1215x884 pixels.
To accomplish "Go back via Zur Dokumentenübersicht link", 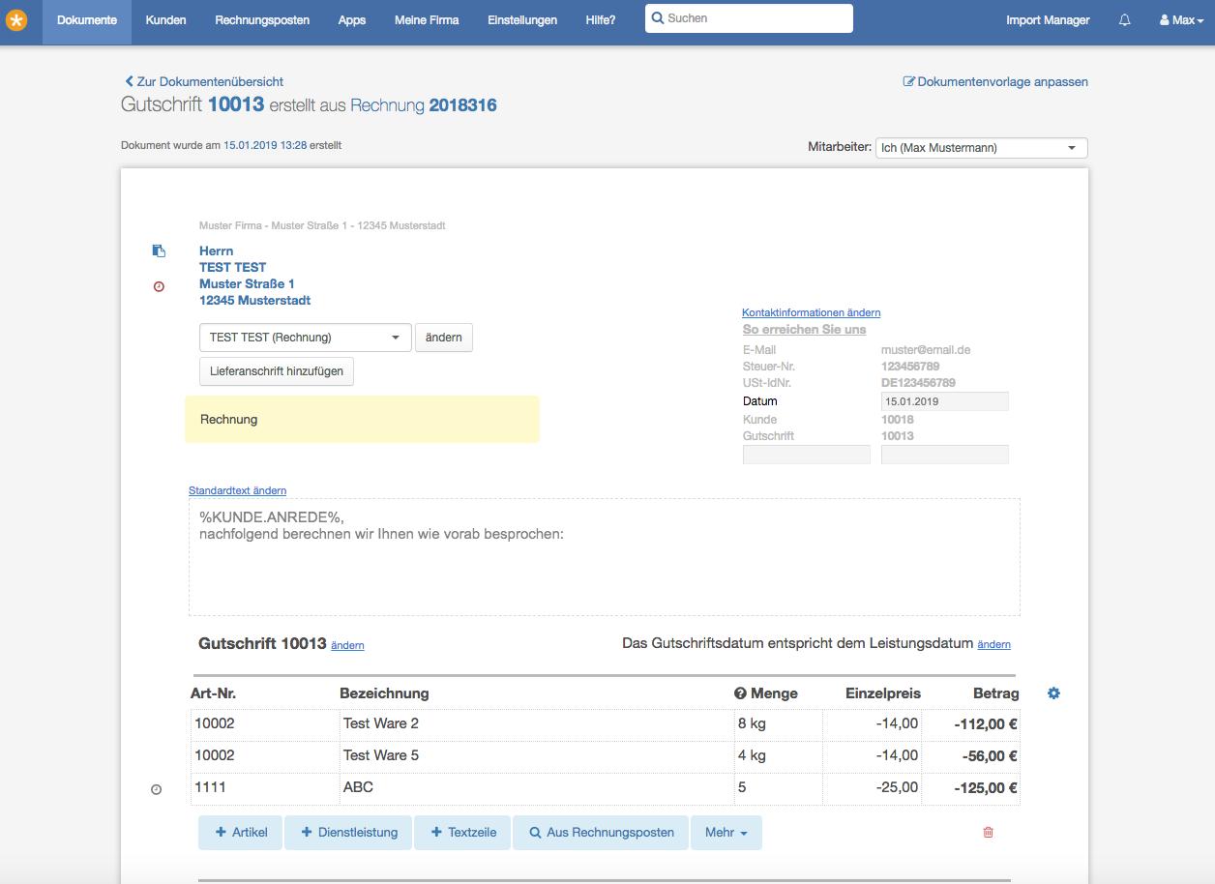I will pyautogui.click(x=204, y=82).
